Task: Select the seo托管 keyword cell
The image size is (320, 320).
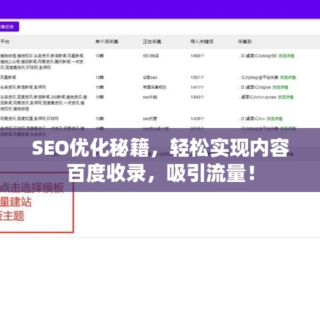Action: 150,119
